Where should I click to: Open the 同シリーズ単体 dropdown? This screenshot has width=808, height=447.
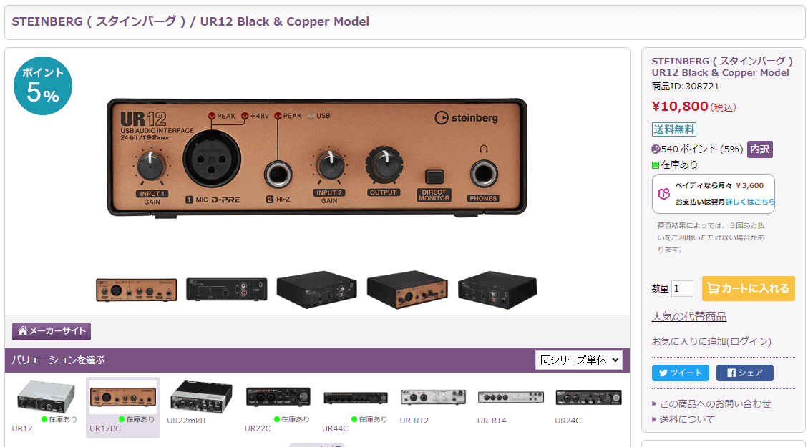tap(579, 360)
